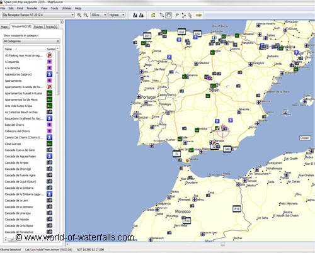Screen dimensions: 315x253
Task: Click camera symbol for Cascada de Nocedo
Action: [49, 219]
